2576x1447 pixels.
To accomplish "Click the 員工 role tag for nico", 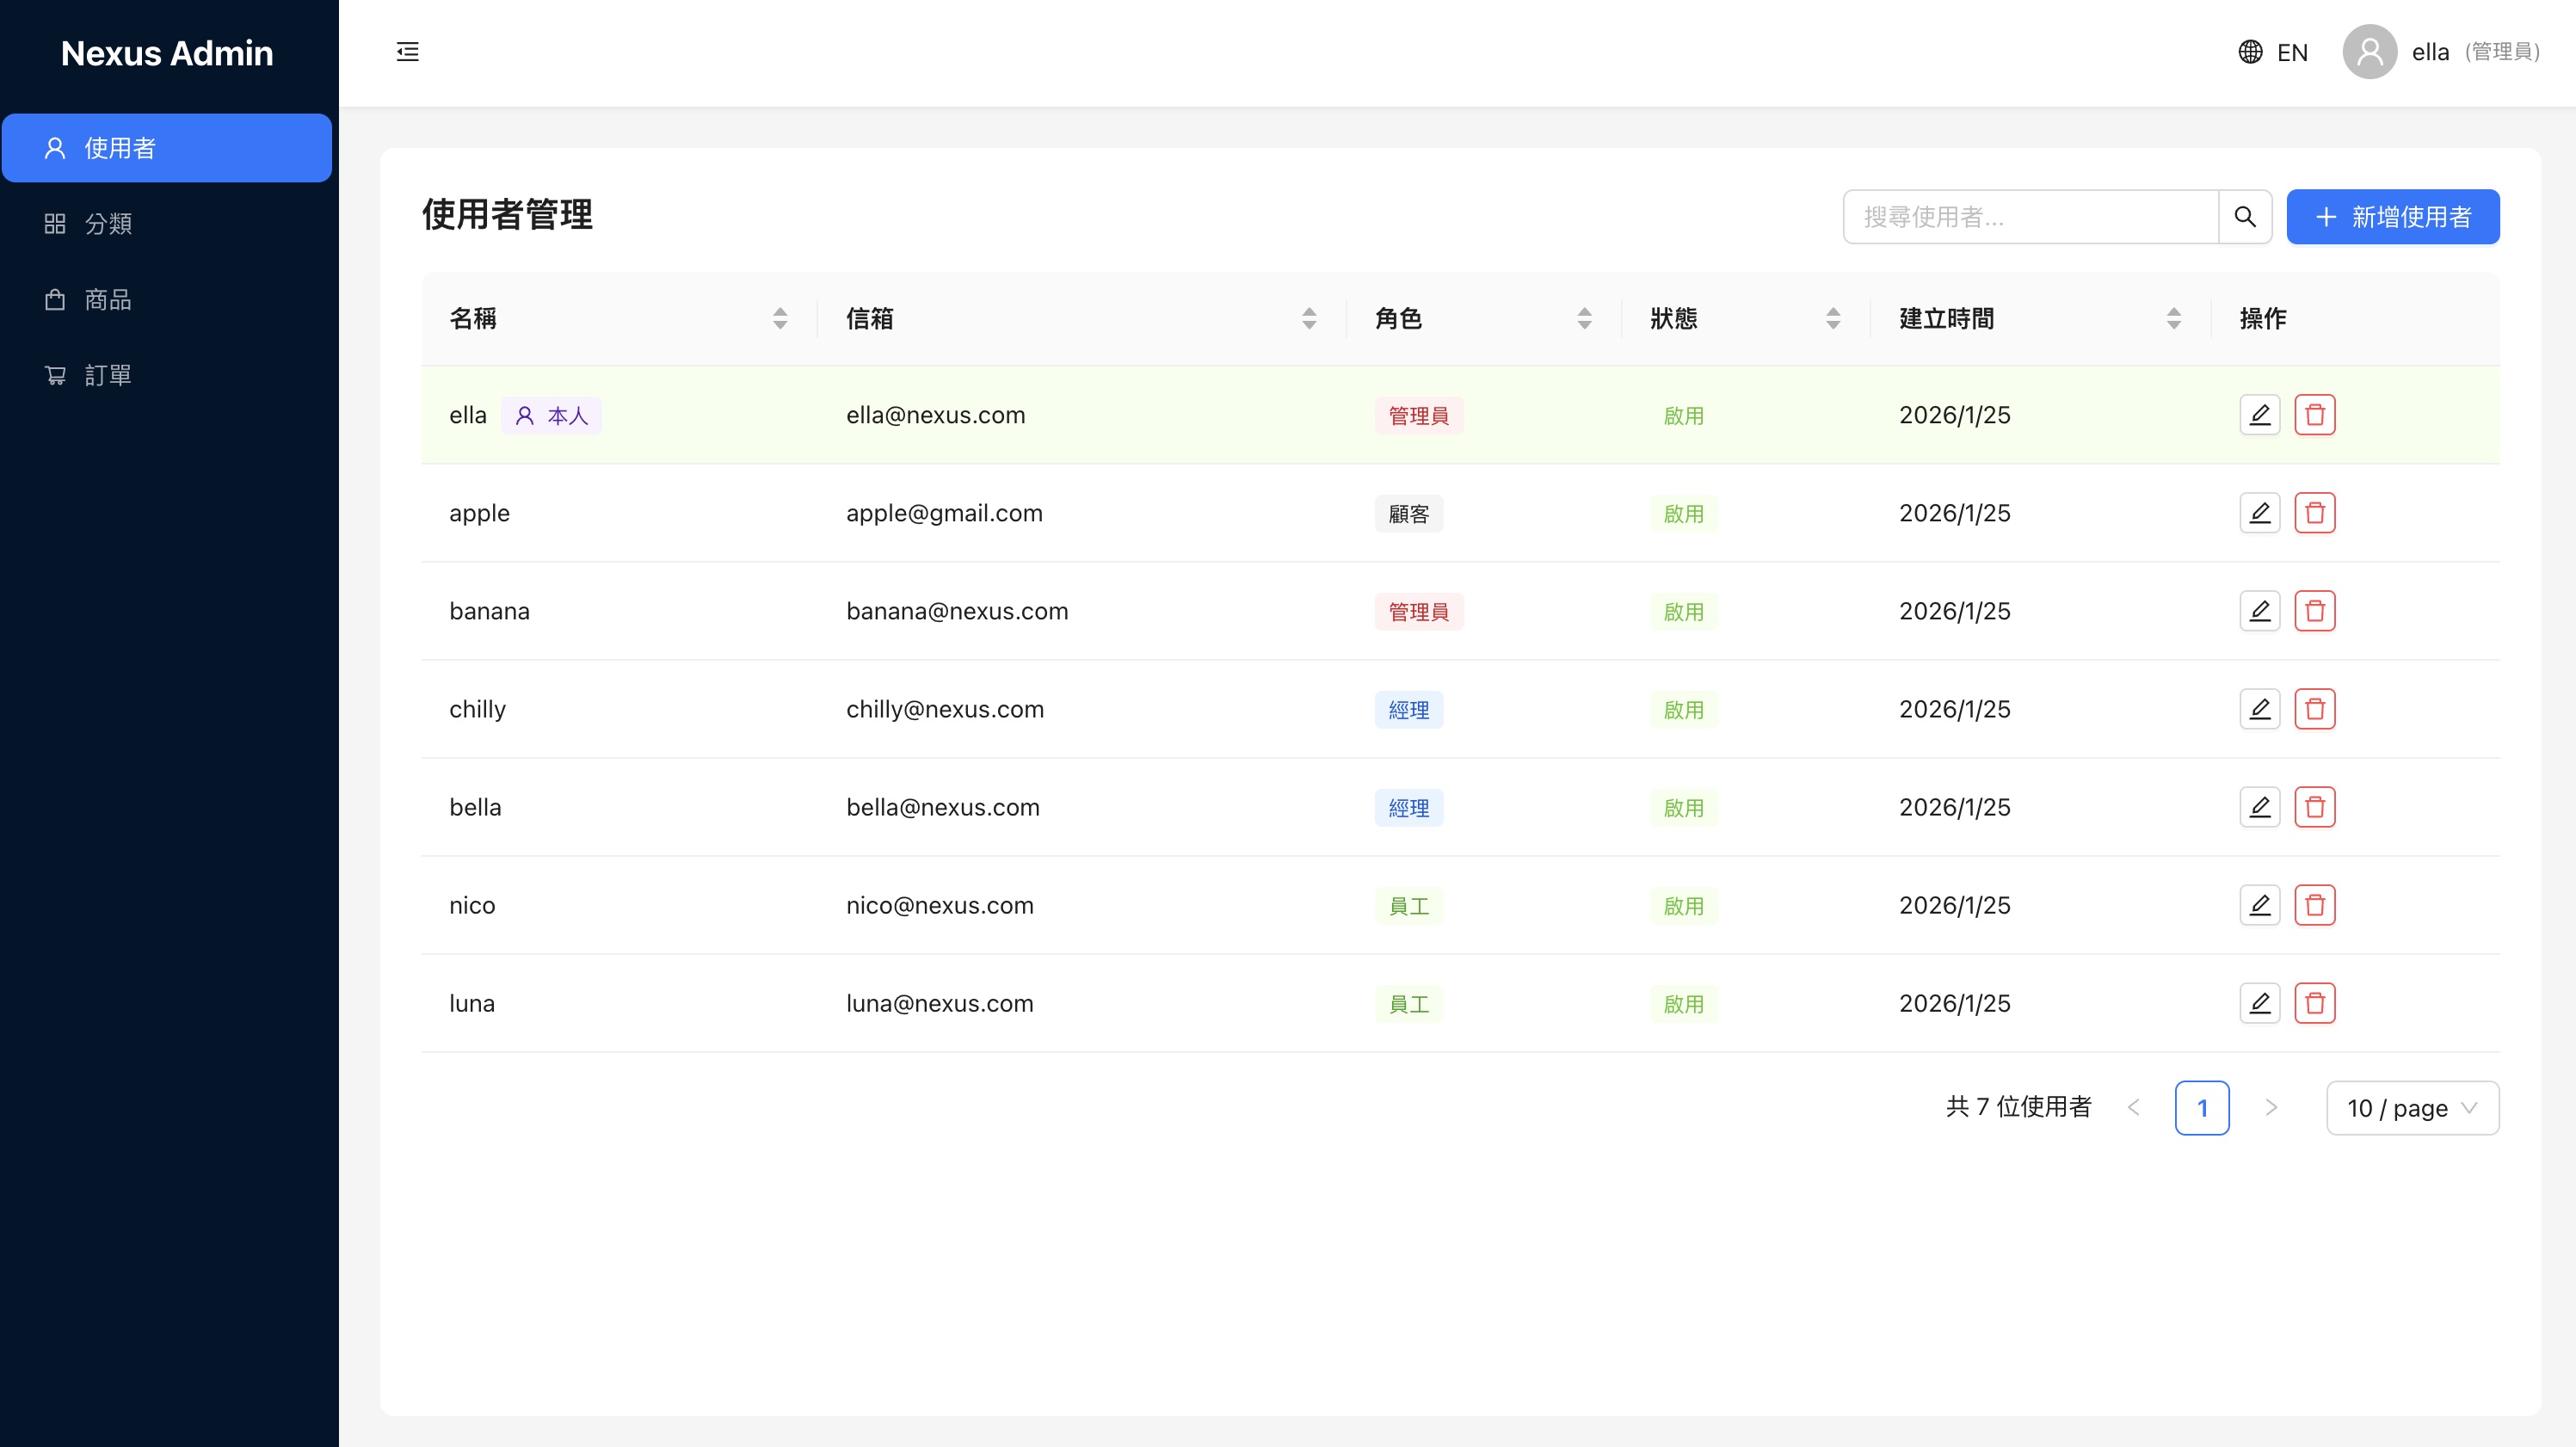I will (1408, 906).
